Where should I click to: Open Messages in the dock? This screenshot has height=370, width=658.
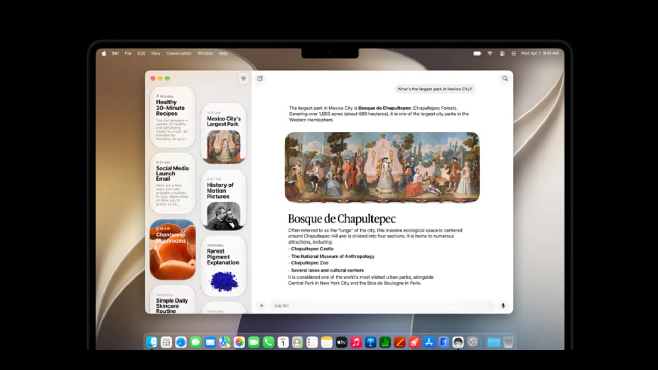click(x=195, y=342)
